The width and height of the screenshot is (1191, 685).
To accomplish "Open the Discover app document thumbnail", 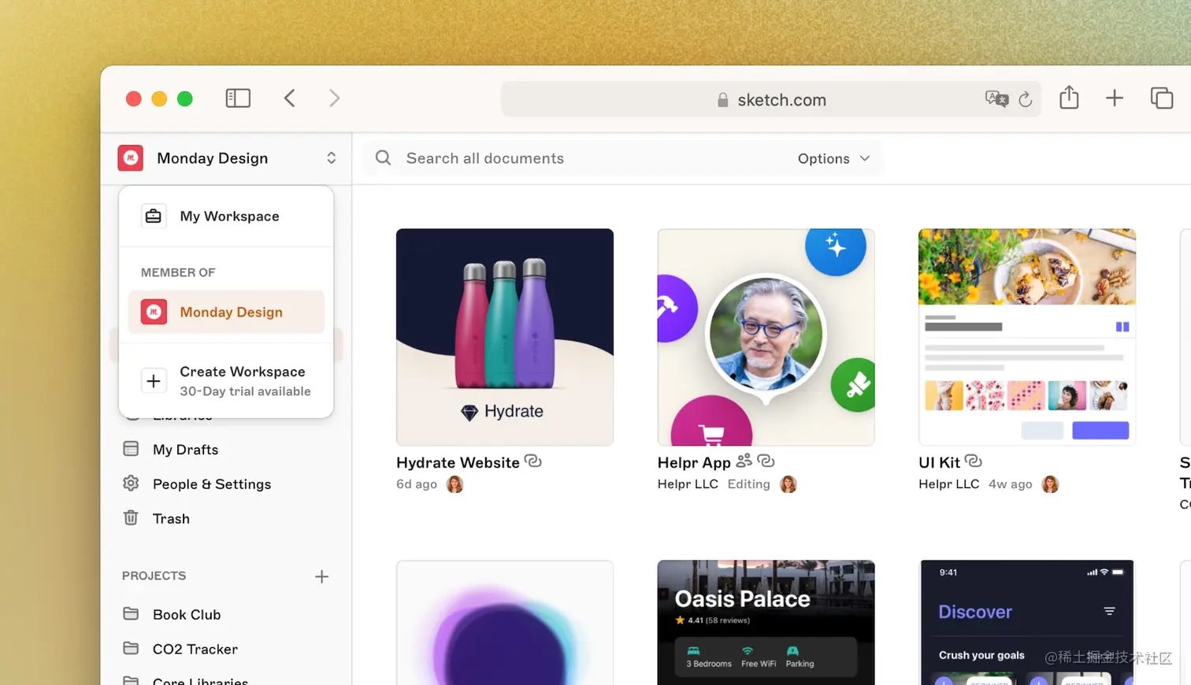I will click(1027, 623).
